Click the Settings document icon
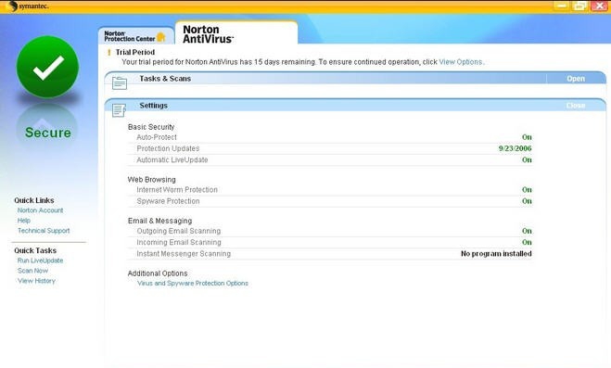The height and width of the screenshot is (368, 611). point(119,109)
